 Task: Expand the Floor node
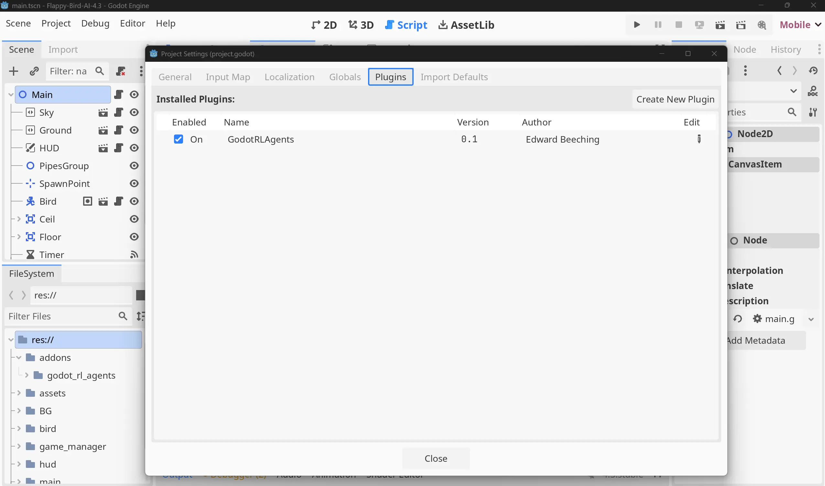[x=19, y=237]
